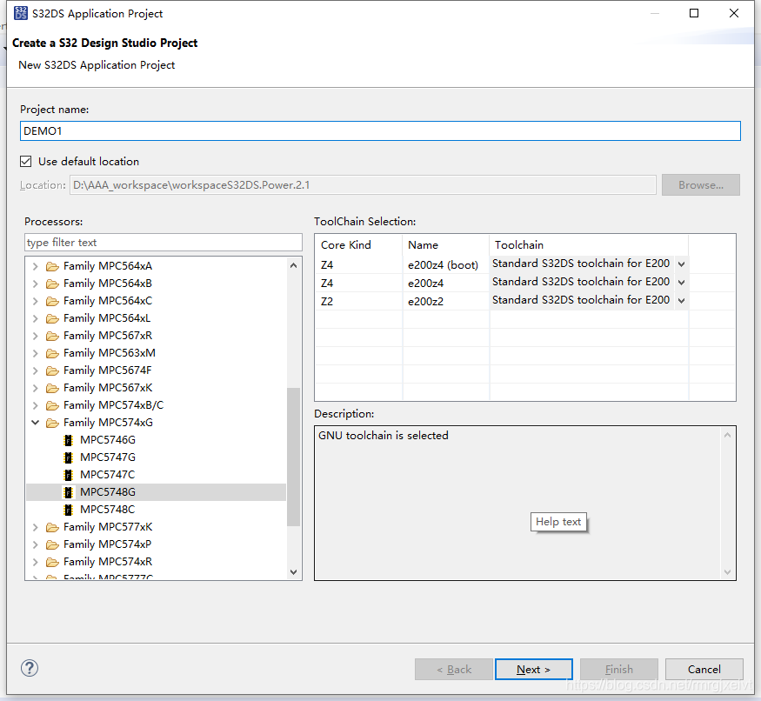
Task: Click the Location path field
Action: (x=363, y=185)
